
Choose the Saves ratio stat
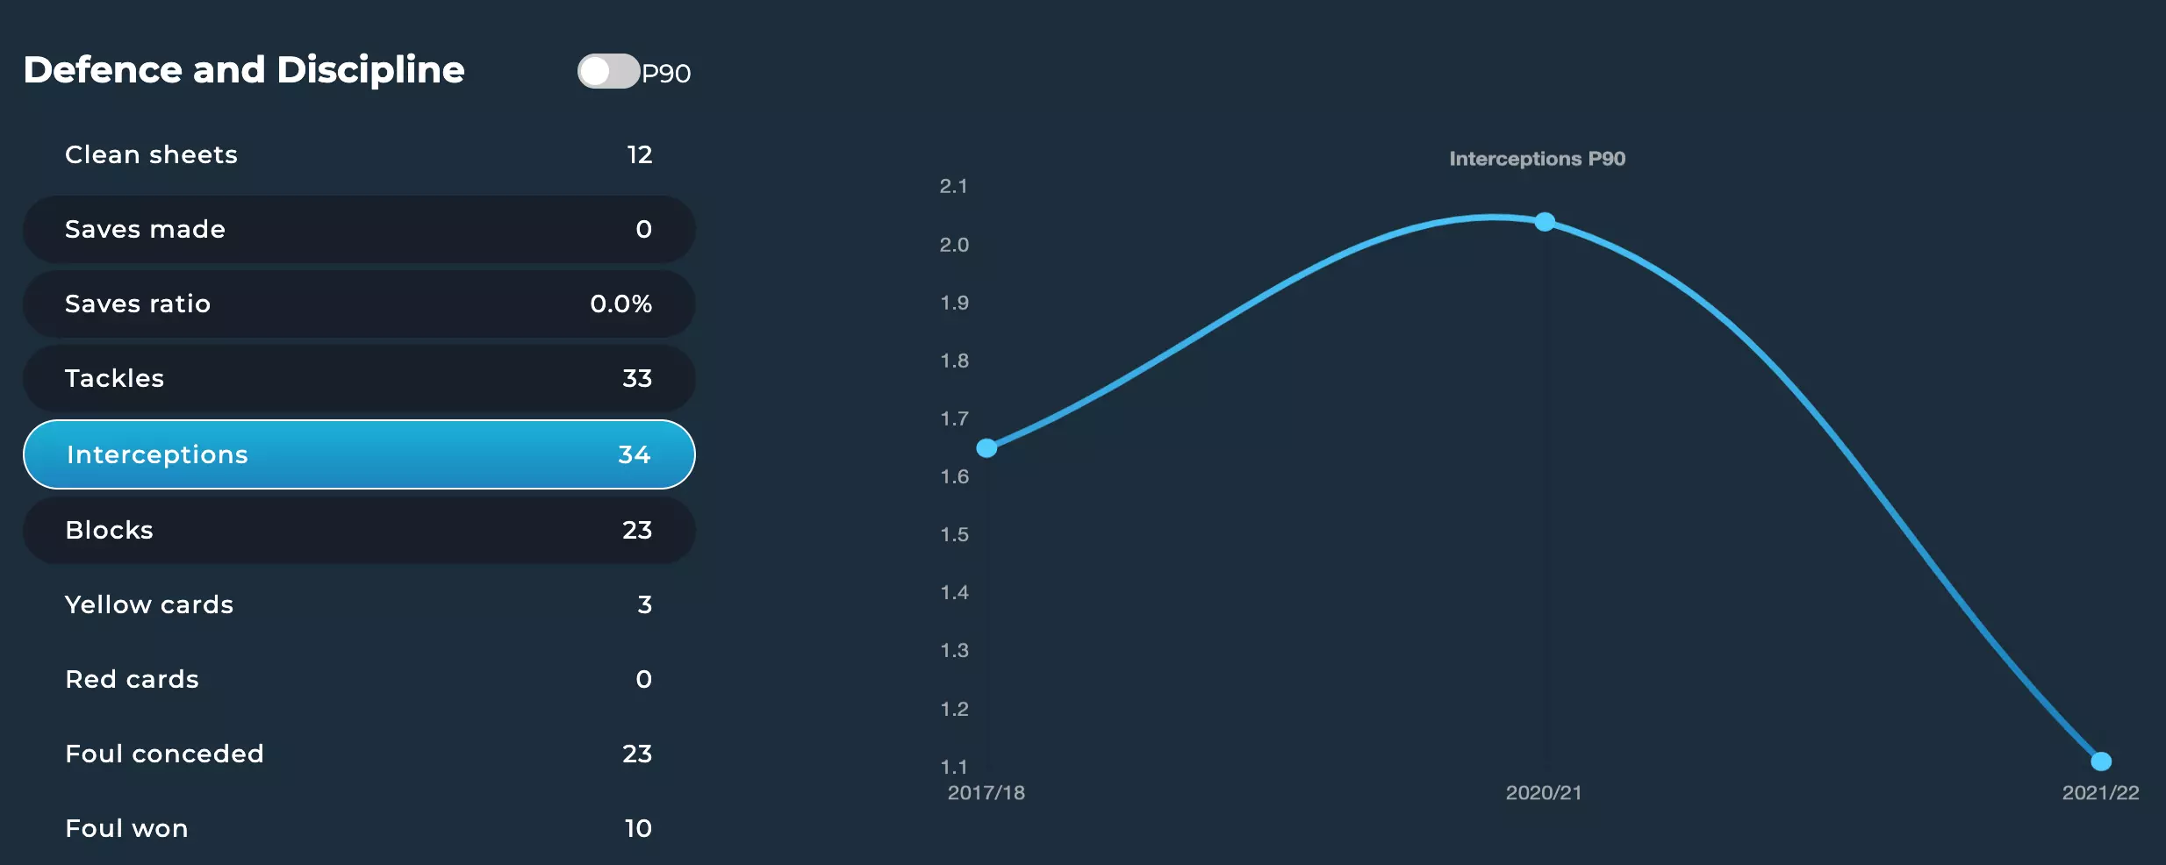[358, 304]
